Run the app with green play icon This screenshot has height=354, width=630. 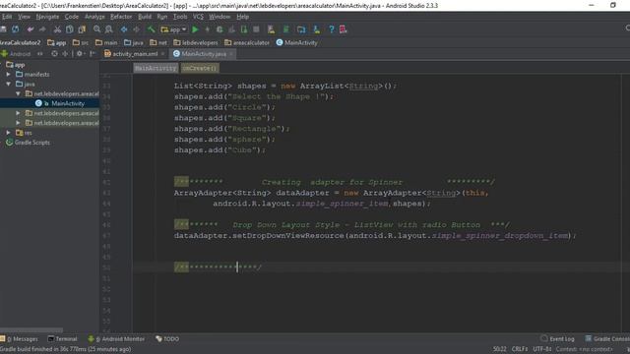click(x=195, y=29)
